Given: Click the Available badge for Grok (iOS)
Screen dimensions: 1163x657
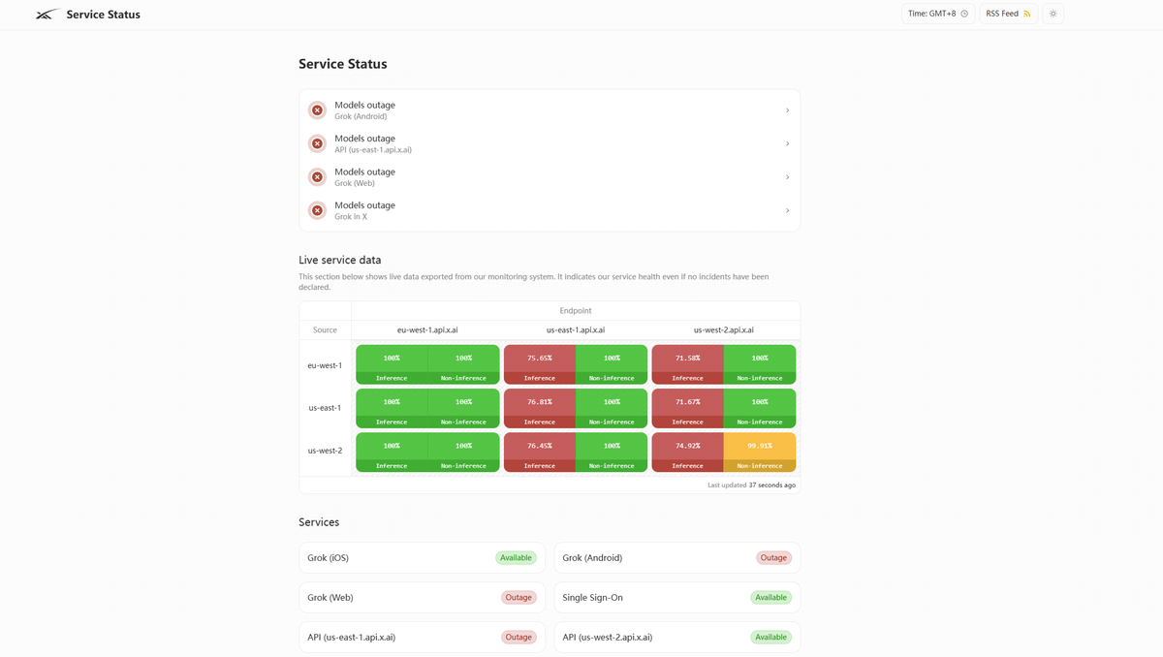Looking at the screenshot, I should pos(516,558).
